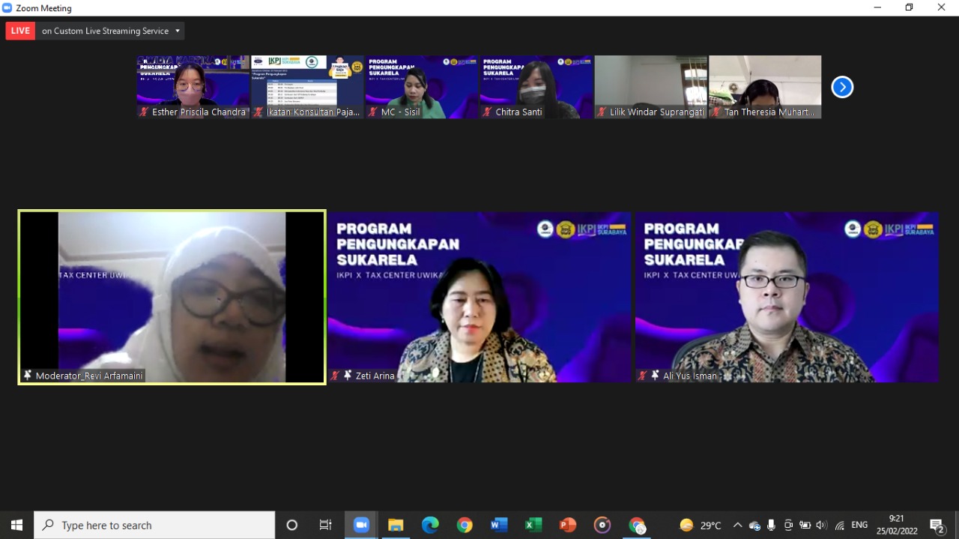The height and width of the screenshot is (539, 959).
Task: Open the Windows notification center
Action: 937,525
